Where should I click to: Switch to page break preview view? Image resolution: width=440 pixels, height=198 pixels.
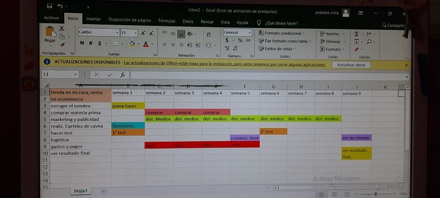[347, 194]
